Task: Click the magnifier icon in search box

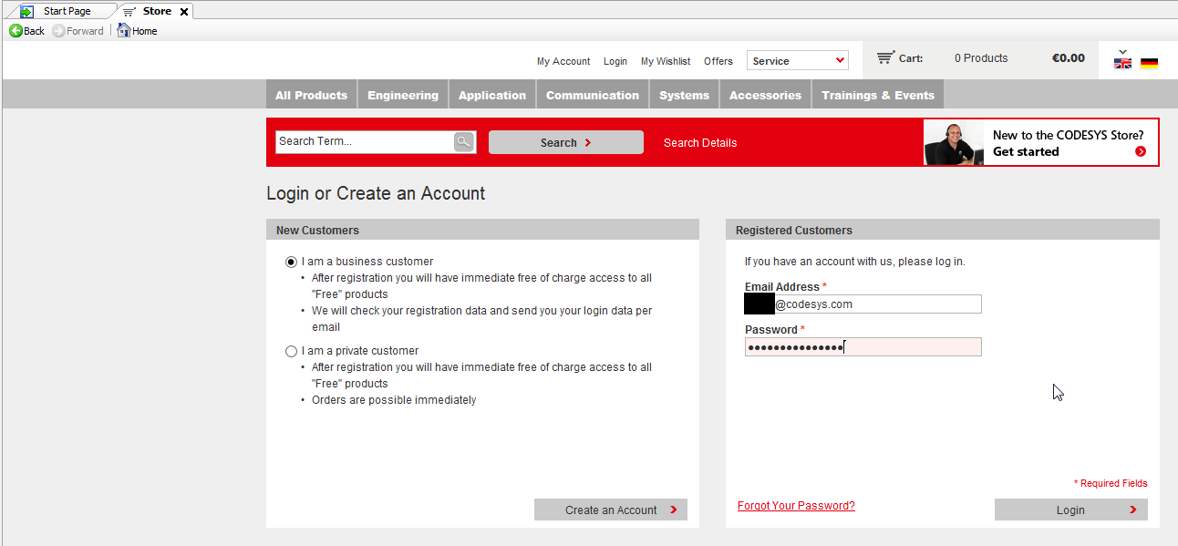Action: click(x=463, y=141)
